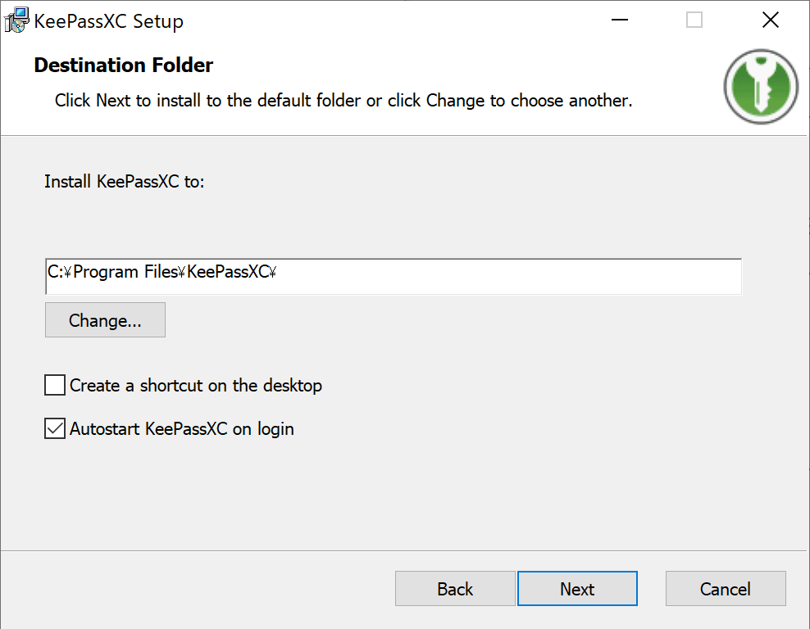Proceed with the Next button

coord(577,588)
